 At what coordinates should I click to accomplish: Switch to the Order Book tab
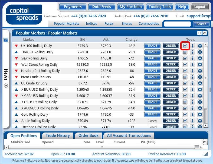tap(88, 135)
